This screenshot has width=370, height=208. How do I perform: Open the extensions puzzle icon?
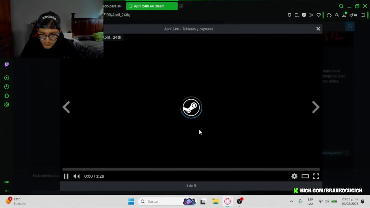(329, 15)
